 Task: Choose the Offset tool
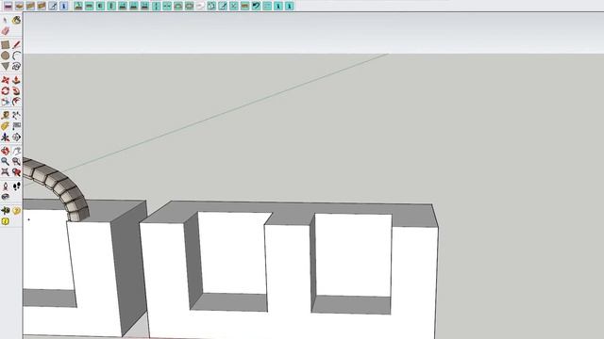[x=16, y=102]
